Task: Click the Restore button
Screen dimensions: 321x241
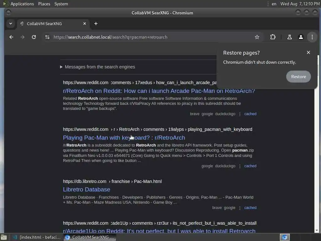Action: [298, 77]
